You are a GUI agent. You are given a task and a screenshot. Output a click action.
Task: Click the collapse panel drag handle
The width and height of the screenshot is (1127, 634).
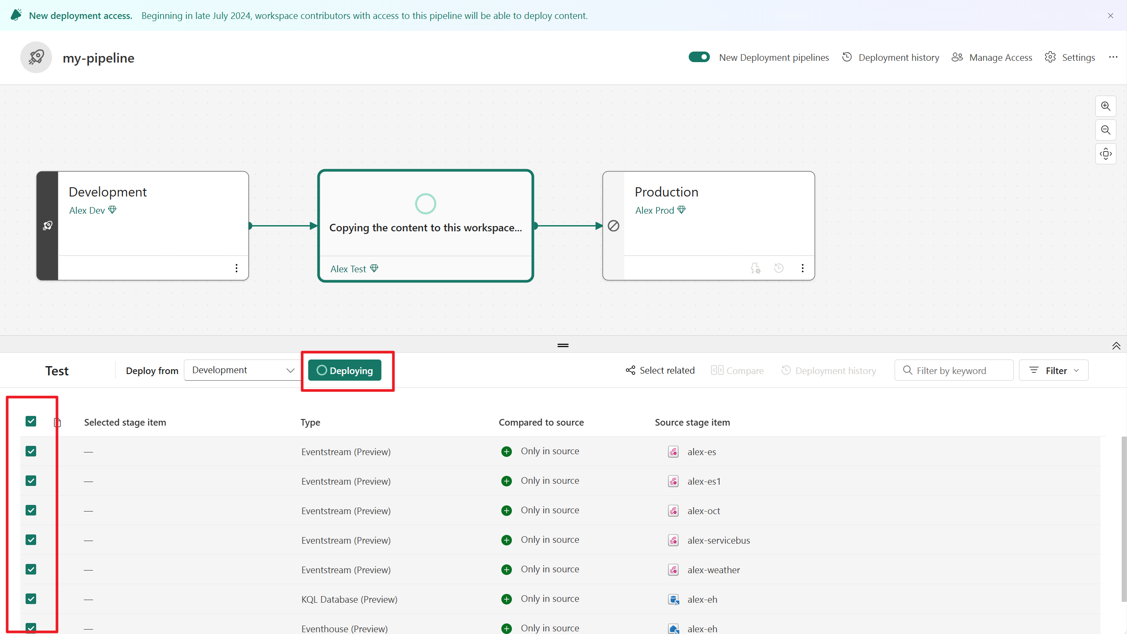point(563,345)
